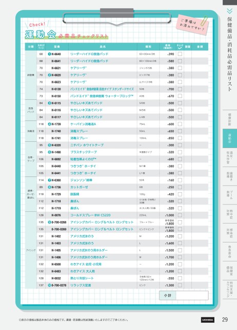Screen dimensions: 237x330
Task: Click the double chevron icon above the side title
Action: point(230,11)
